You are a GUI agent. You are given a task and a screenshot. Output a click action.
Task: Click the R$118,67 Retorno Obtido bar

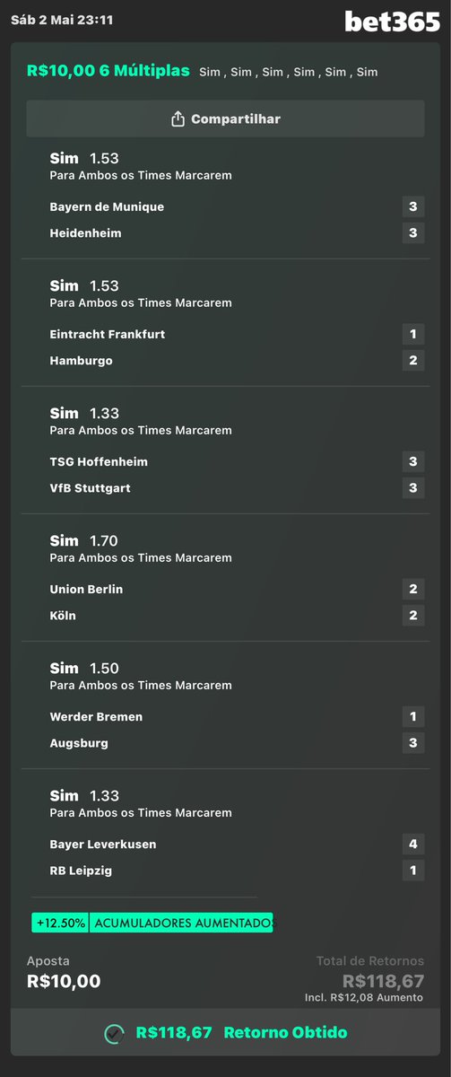[225, 1033]
